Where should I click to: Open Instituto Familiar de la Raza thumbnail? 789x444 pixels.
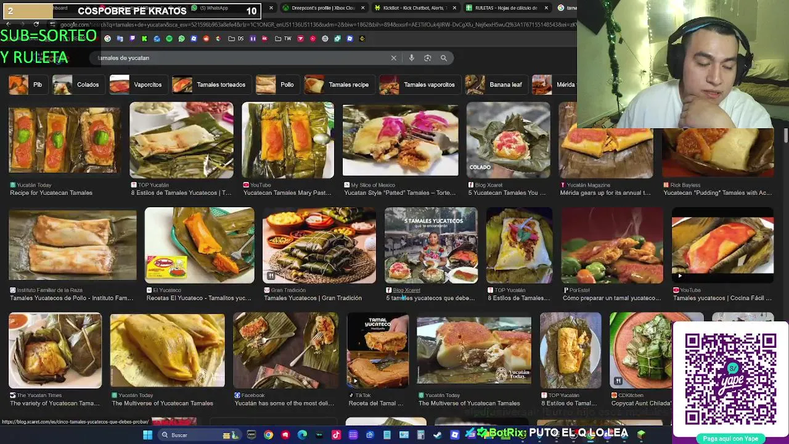(x=73, y=245)
